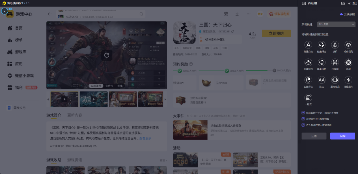Toggle 在游戏中显示按键提醒 checkbox
Screen dimensions: 358x174
303,119
